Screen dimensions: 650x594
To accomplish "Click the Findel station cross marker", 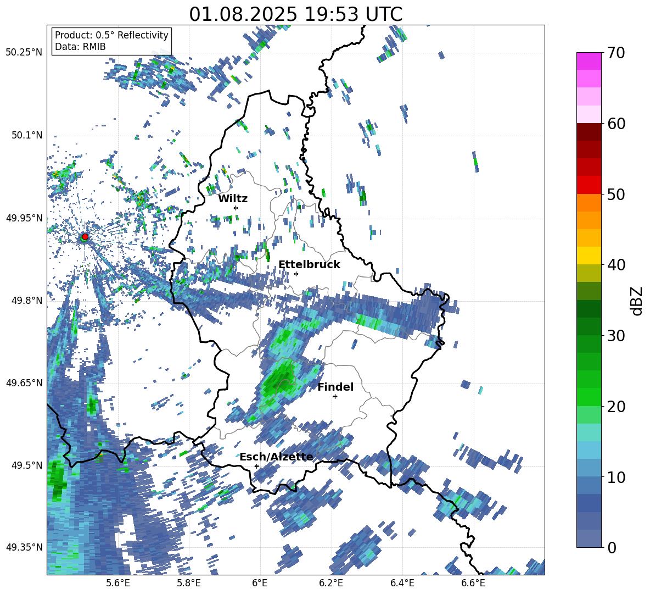I will coord(335,397).
